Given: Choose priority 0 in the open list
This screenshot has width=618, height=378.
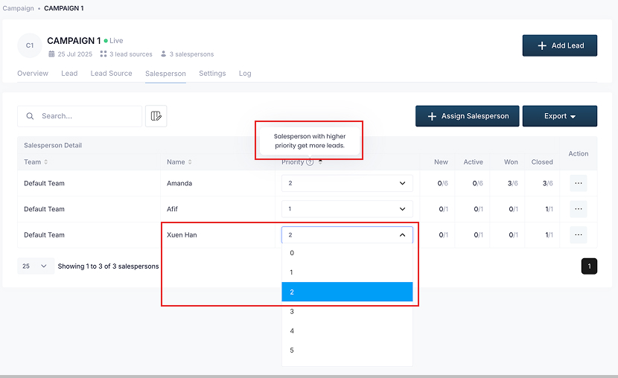Looking at the screenshot, I should tap(347, 253).
